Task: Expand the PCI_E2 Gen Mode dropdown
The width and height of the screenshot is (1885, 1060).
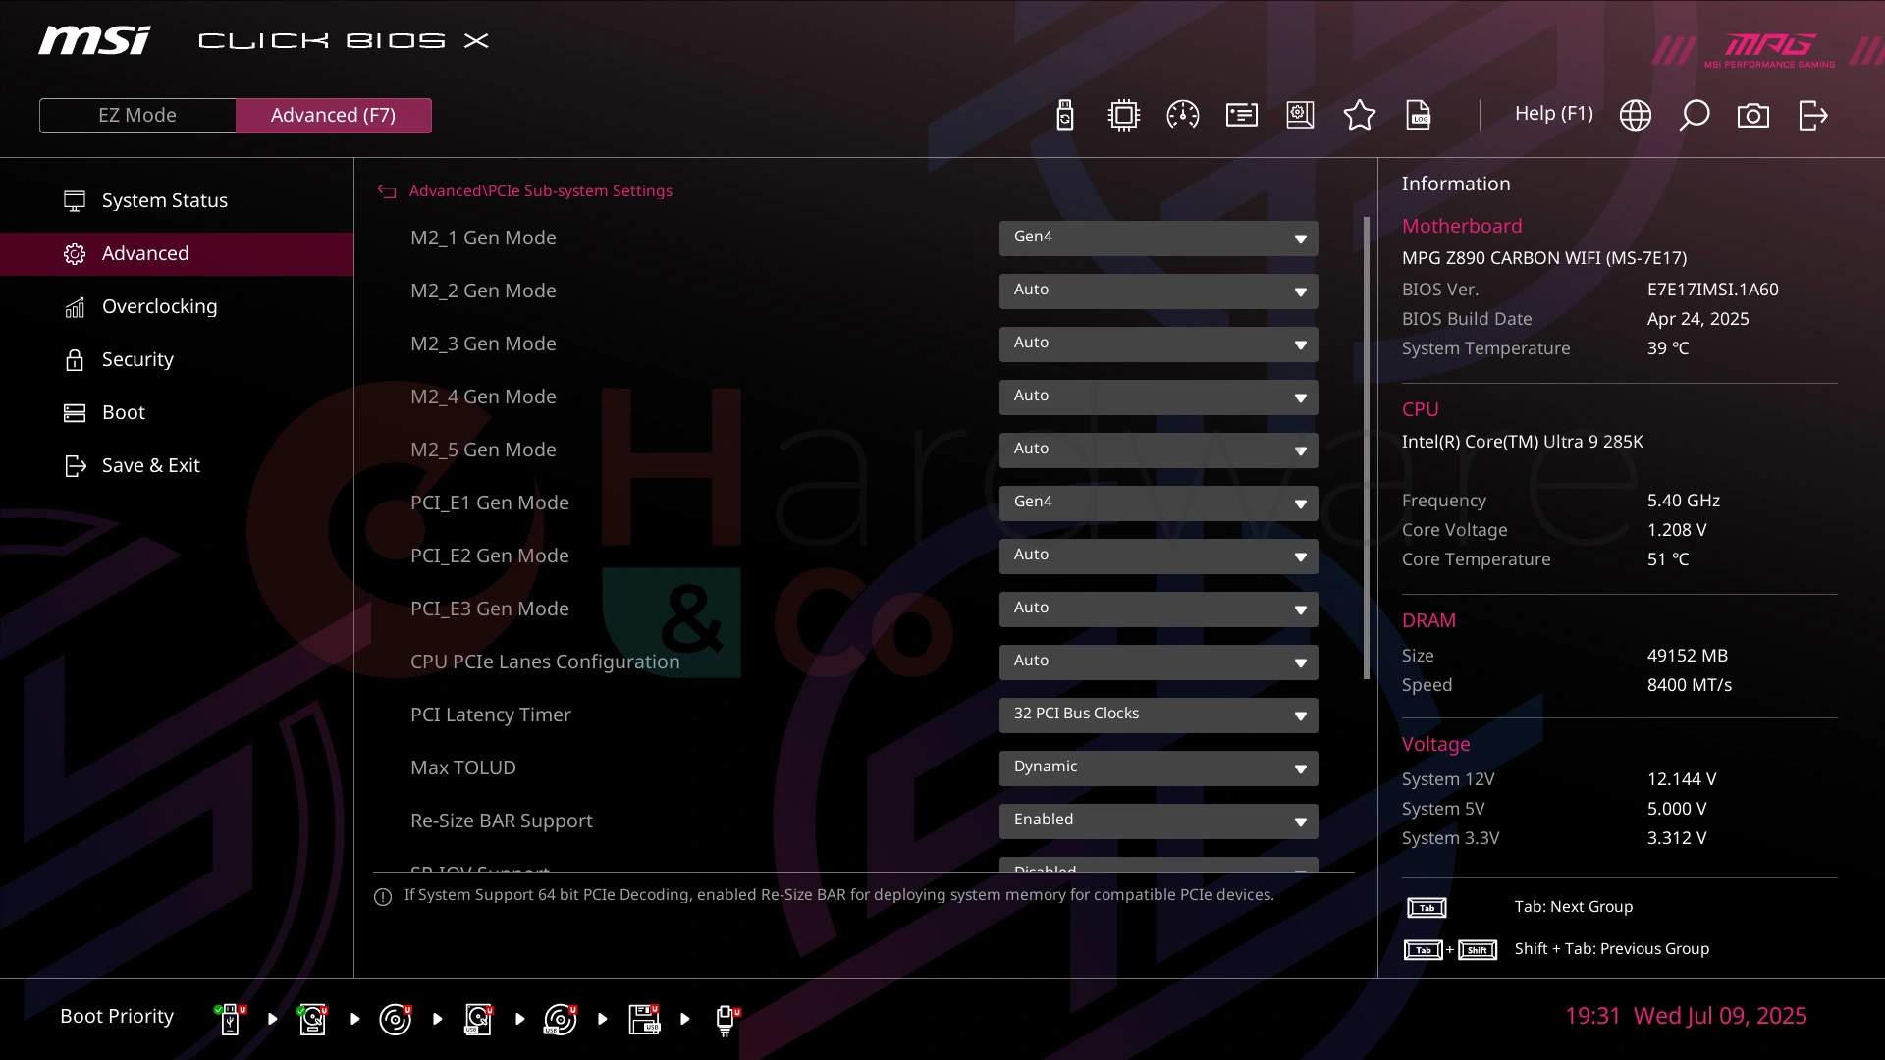Action: click(1158, 556)
